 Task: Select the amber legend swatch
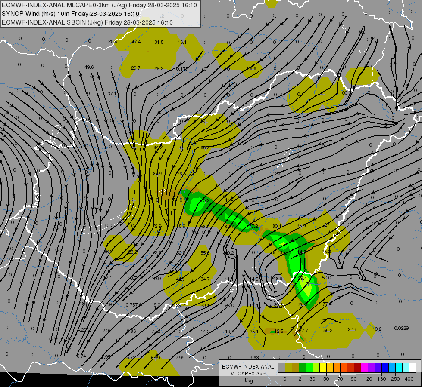(x=330, y=368)
